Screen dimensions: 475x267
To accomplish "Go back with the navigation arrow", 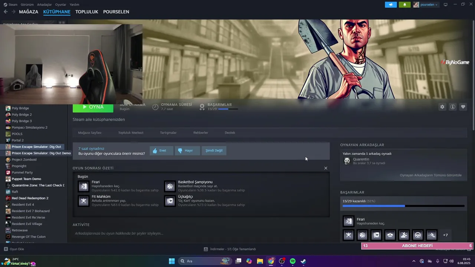I will (6, 12).
